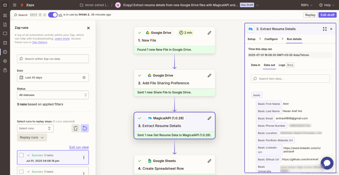Open the apps grid menu icon

pos(15,5)
